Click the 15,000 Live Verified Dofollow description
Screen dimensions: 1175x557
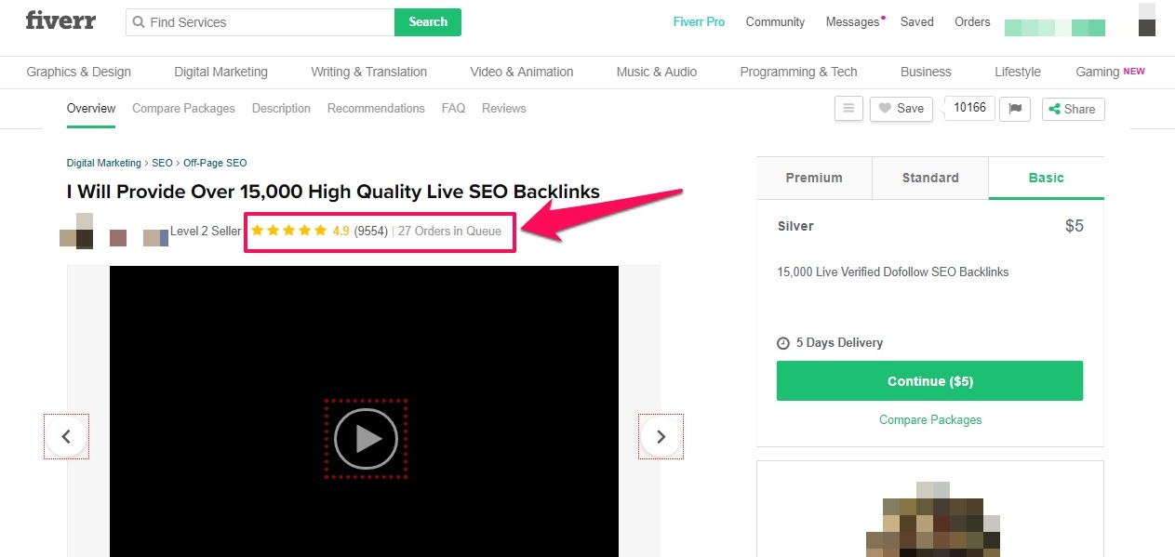(893, 272)
